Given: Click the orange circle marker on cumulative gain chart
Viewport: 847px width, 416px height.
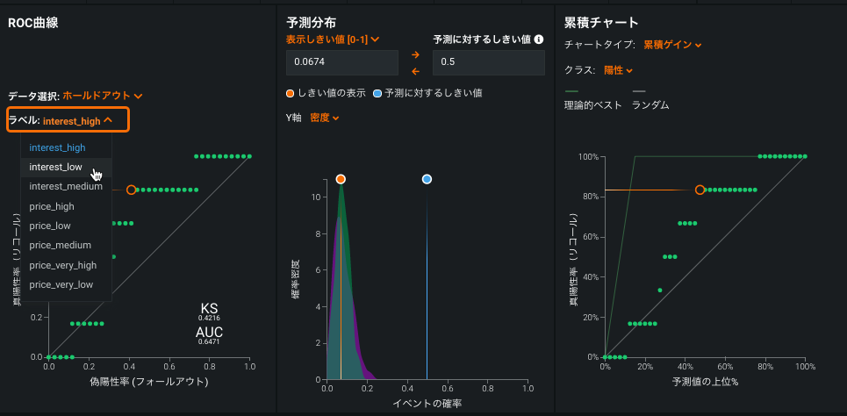Looking at the screenshot, I should pos(700,190).
